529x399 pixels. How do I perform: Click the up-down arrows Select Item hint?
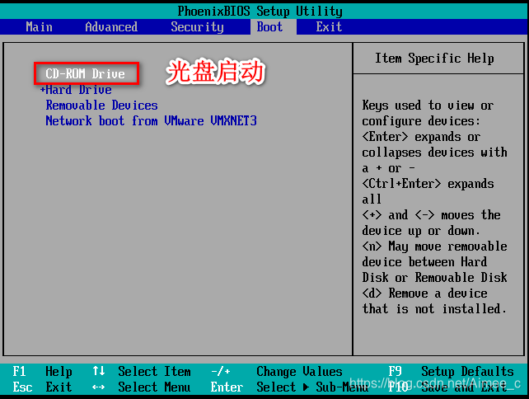(142, 372)
